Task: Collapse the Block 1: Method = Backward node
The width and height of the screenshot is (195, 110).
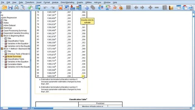Action: [x=2, y=49]
